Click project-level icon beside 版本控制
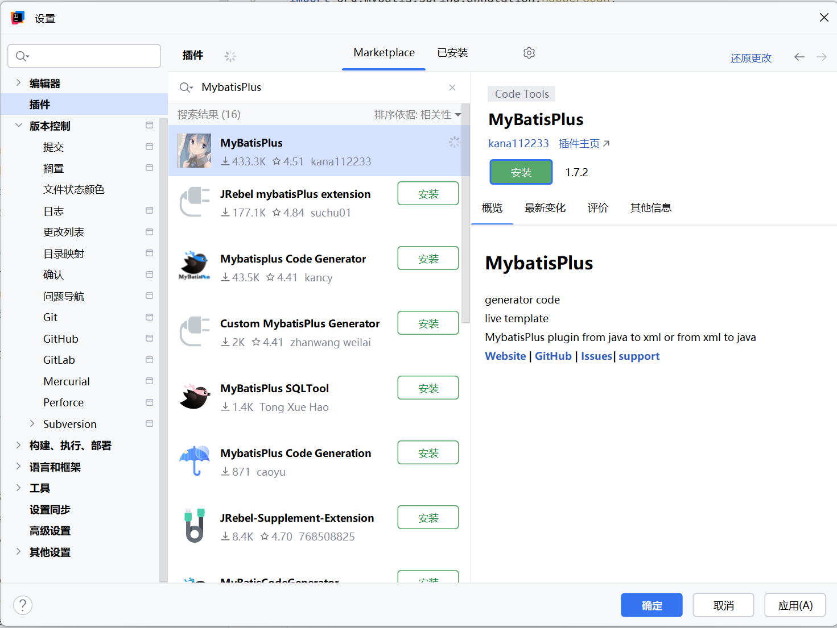The height and width of the screenshot is (628, 837). [x=150, y=125]
